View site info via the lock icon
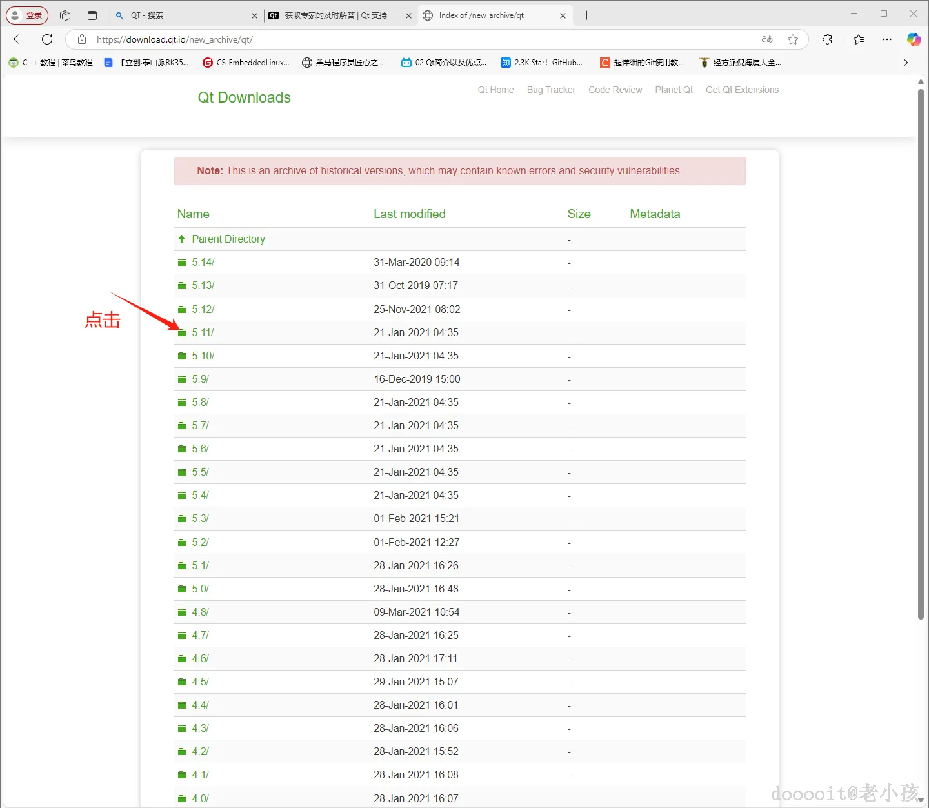This screenshot has height=808, width=929. (x=82, y=39)
